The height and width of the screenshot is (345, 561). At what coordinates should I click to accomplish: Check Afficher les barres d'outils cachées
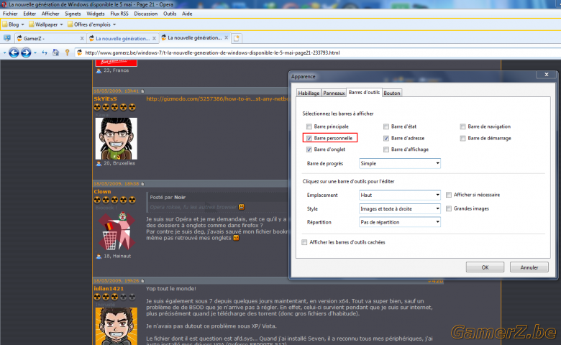pos(304,242)
